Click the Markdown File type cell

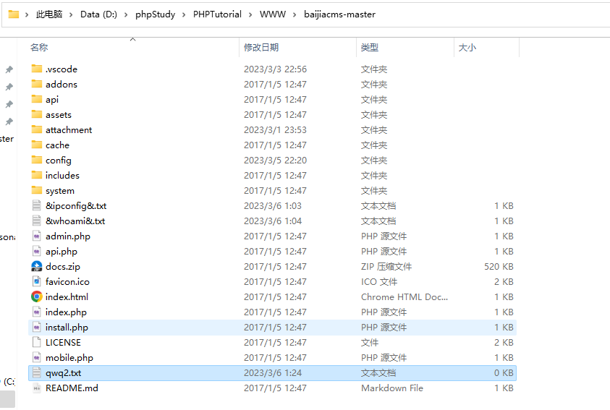point(391,388)
